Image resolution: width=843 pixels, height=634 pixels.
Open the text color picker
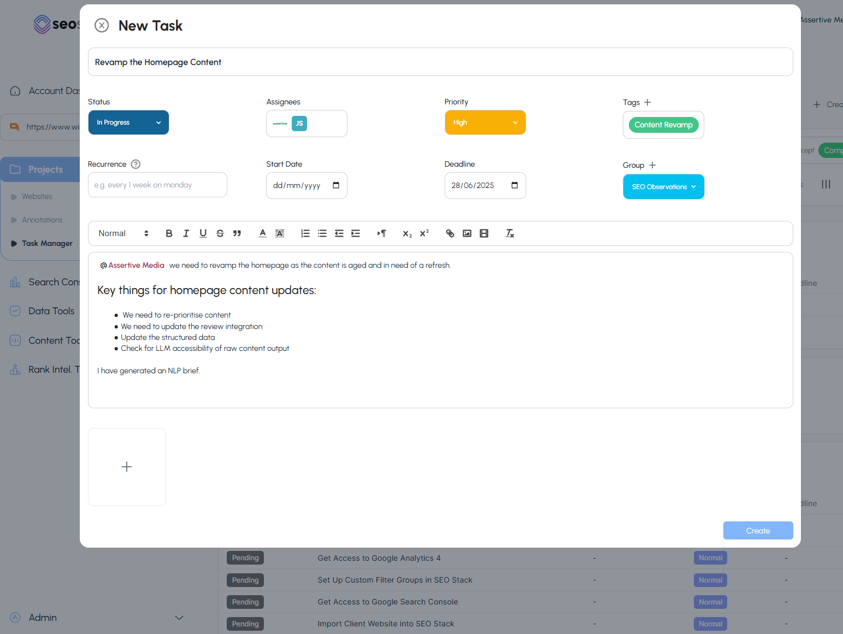click(263, 233)
